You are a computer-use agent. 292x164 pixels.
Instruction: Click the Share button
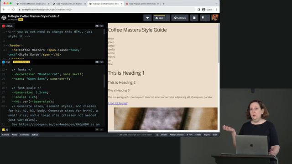pyautogui.click(x=215, y=135)
